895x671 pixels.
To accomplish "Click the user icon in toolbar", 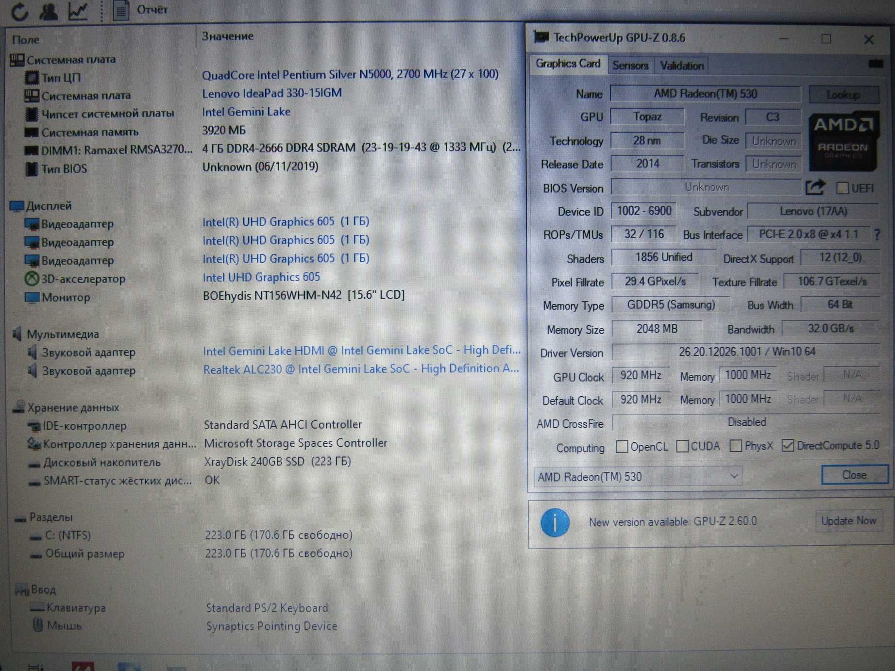I will click(49, 11).
